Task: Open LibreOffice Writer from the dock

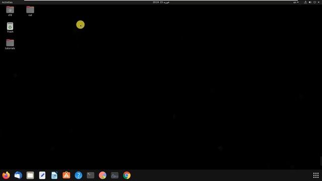Action: pyautogui.click(x=54, y=175)
